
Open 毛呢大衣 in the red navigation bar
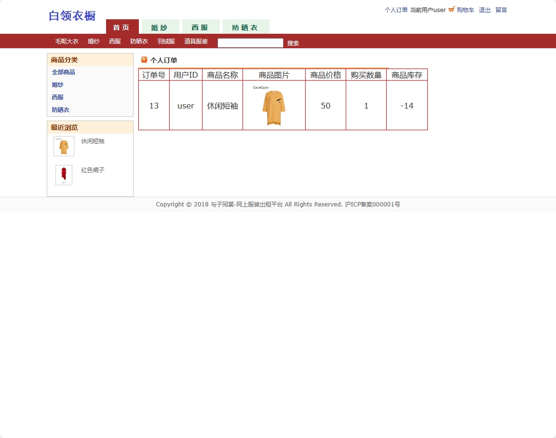pyautogui.click(x=66, y=41)
